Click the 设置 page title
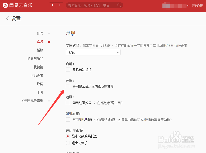This screenshot has width=206, height=153. (x=16, y=18)
